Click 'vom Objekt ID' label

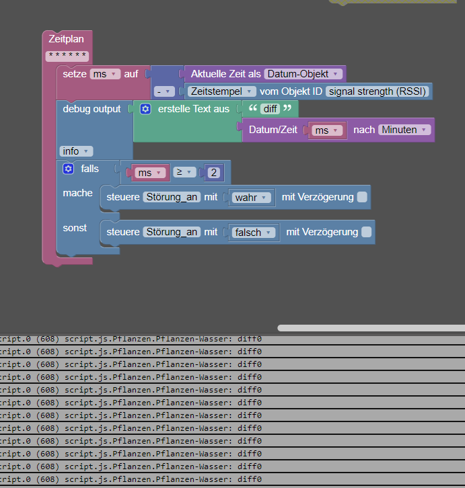pos(291,91)
